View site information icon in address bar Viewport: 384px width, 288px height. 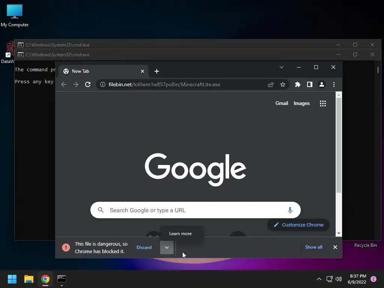[x=103, y=84]
